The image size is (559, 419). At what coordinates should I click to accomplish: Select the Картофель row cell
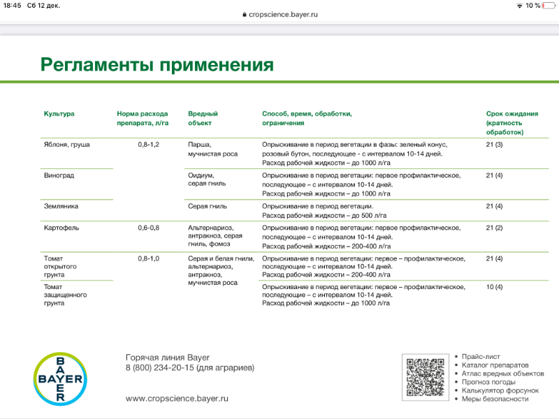click(60, 228)
